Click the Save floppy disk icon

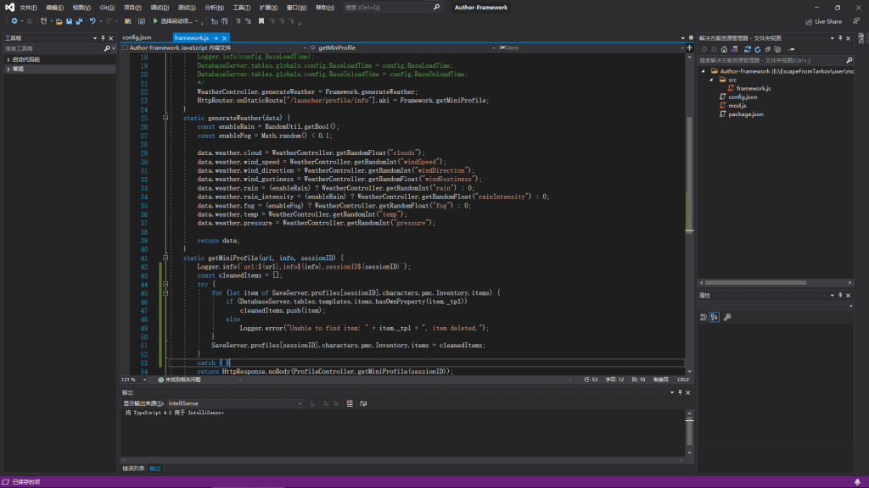tap(69, 21)
